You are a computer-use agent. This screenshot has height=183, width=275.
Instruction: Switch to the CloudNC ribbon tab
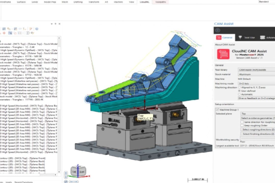[145, 2]
